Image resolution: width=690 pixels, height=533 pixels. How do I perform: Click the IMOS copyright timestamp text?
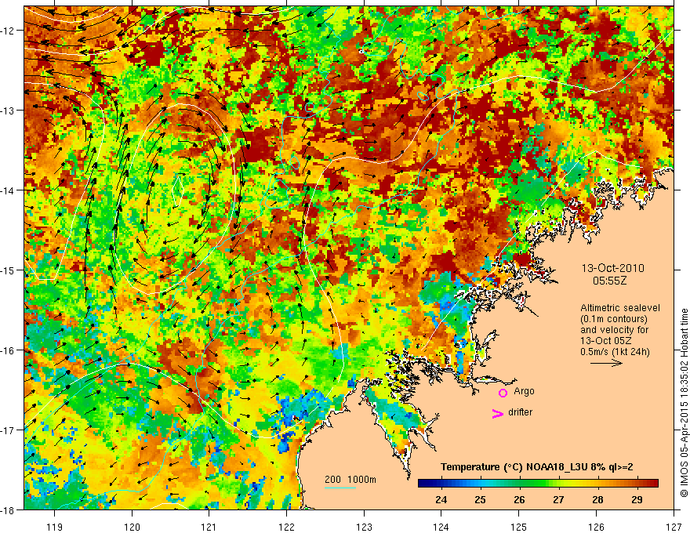coord(684,403)
